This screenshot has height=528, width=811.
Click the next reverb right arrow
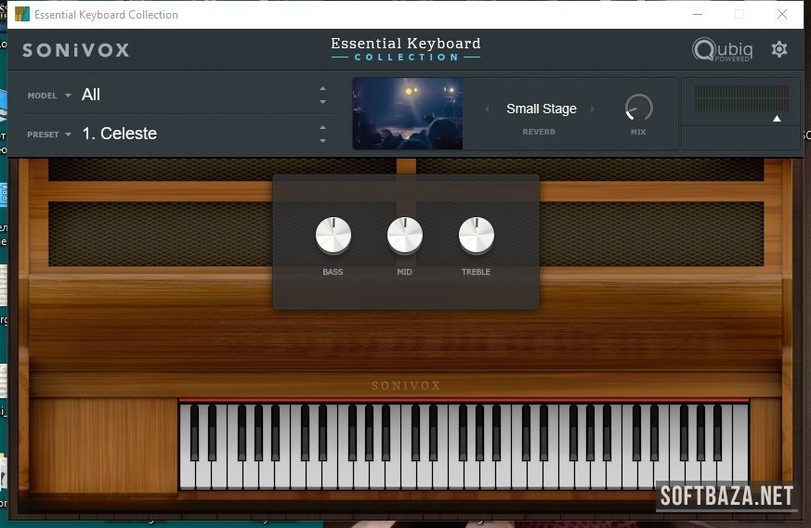tap(593, 109)
